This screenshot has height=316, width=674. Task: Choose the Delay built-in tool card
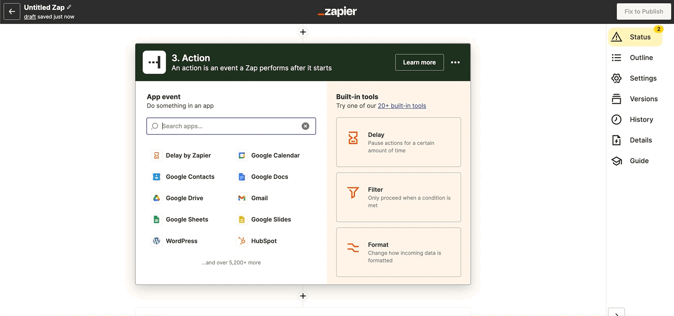398,142
